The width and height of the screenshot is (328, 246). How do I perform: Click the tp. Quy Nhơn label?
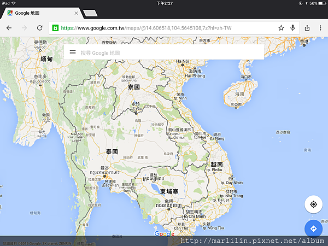tap(232, 183)
